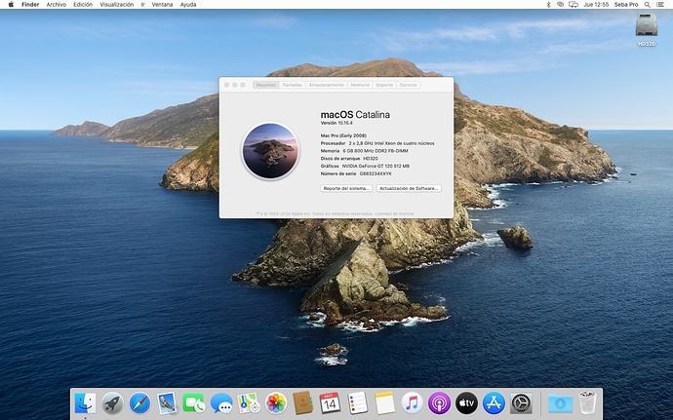Image resolution: width=673 pixels, height=420 pixels.
Task: Click Bluetooth icon in menu bar
Action: 548,5
